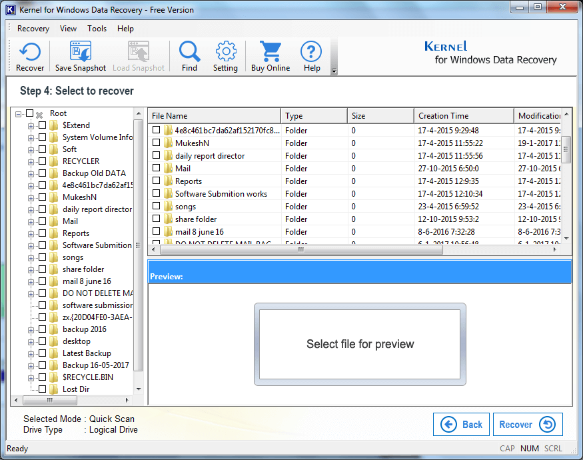Click the tree horizontal scrollbar right arrow
Screen dimensions: 583x460
[127, 400]
